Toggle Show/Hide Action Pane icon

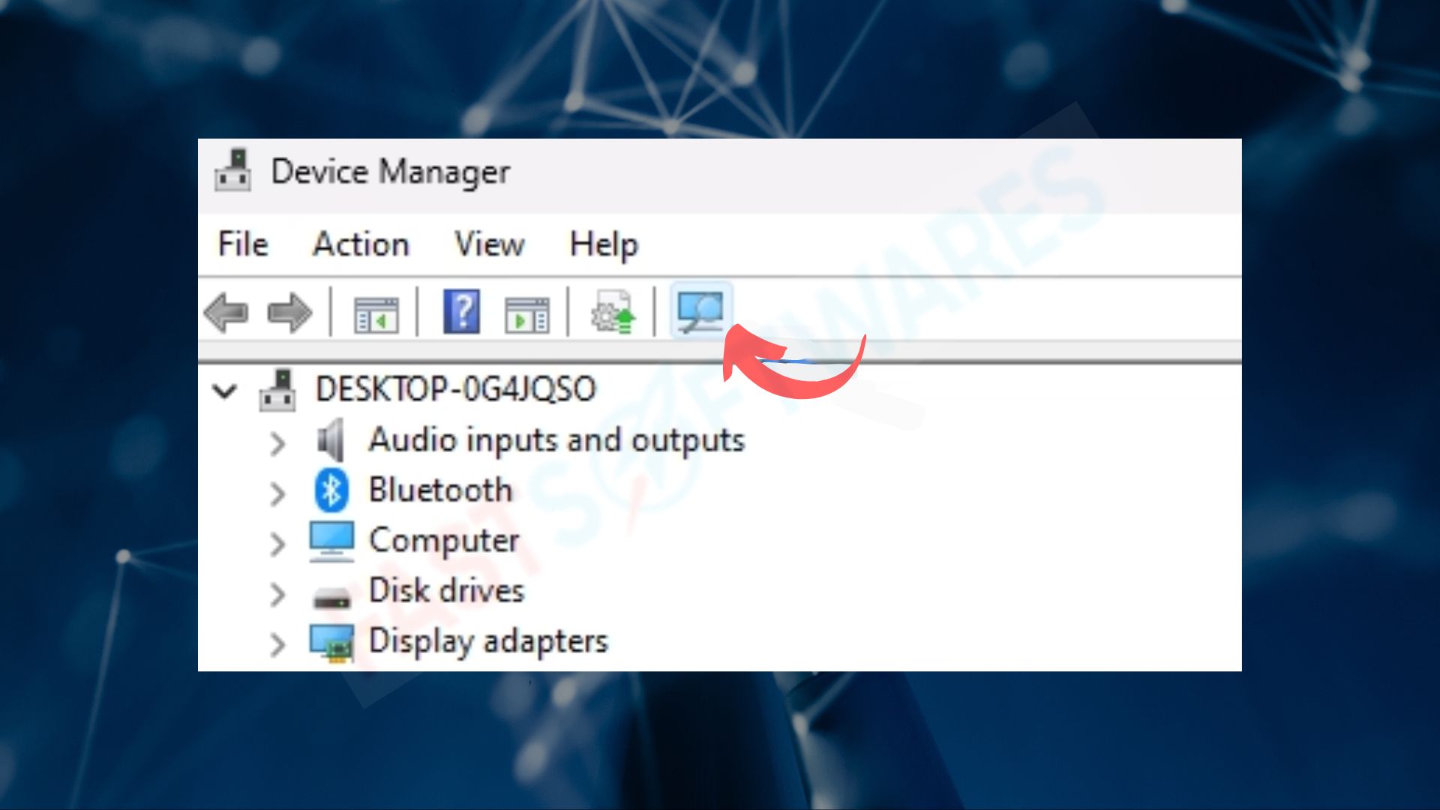526,313
